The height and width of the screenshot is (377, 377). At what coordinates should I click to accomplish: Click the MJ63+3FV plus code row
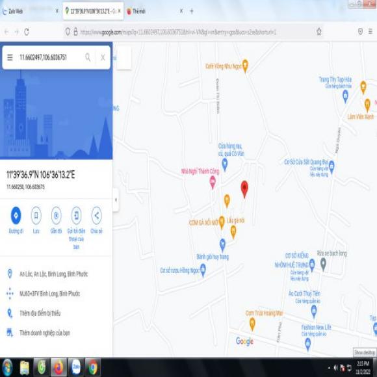pos(57,294)
